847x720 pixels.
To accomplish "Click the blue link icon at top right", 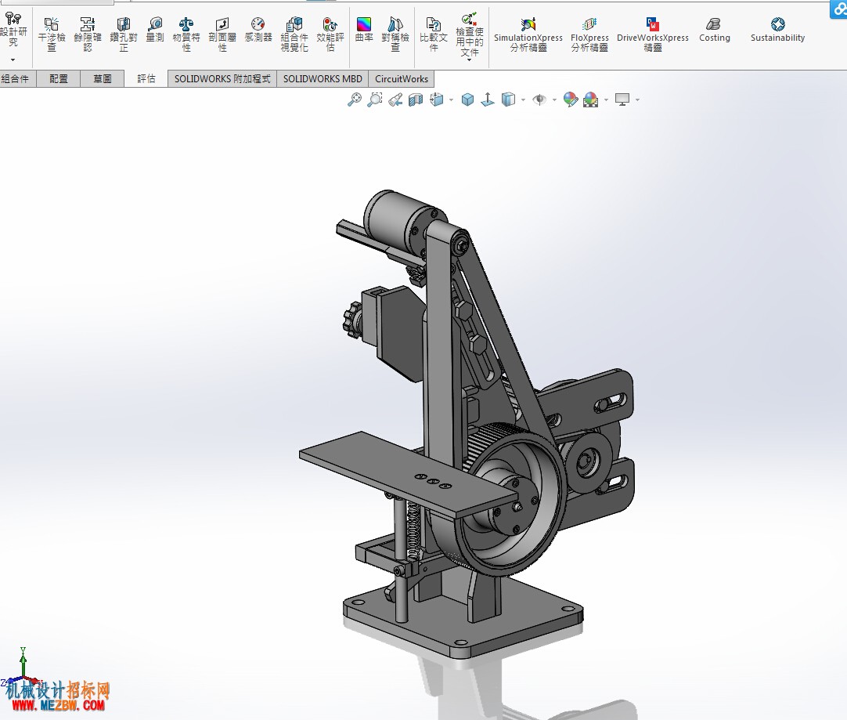I will [x=839, y=9].
